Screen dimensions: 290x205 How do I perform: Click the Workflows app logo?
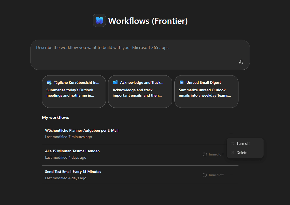[99, 21]
